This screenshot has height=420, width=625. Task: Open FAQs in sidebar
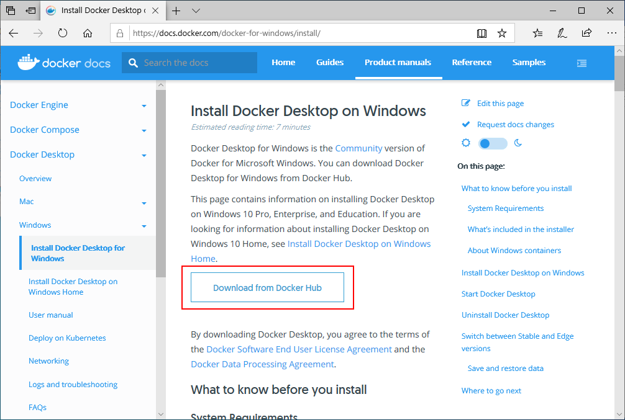(37, 407)
